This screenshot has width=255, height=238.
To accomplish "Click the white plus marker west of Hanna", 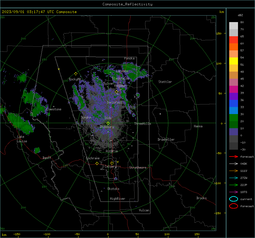I will tap(160, 114).
